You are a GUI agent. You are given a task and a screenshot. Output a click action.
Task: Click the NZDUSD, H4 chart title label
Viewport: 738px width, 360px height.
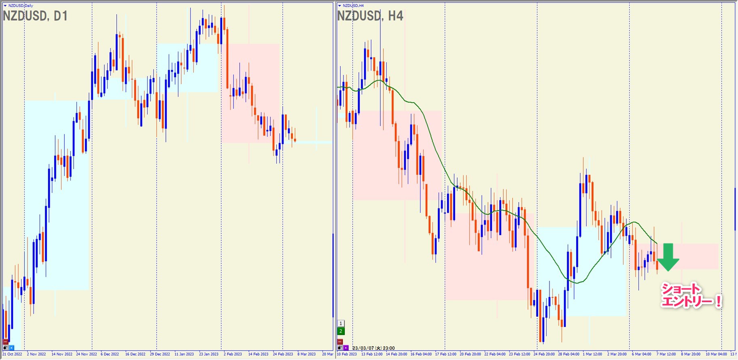point(370,16)
